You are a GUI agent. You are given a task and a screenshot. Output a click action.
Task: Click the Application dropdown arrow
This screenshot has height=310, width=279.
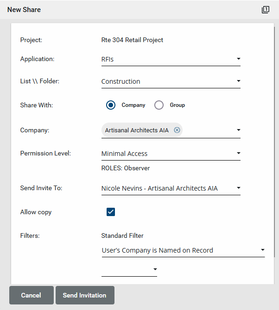(x=238, y=59)
